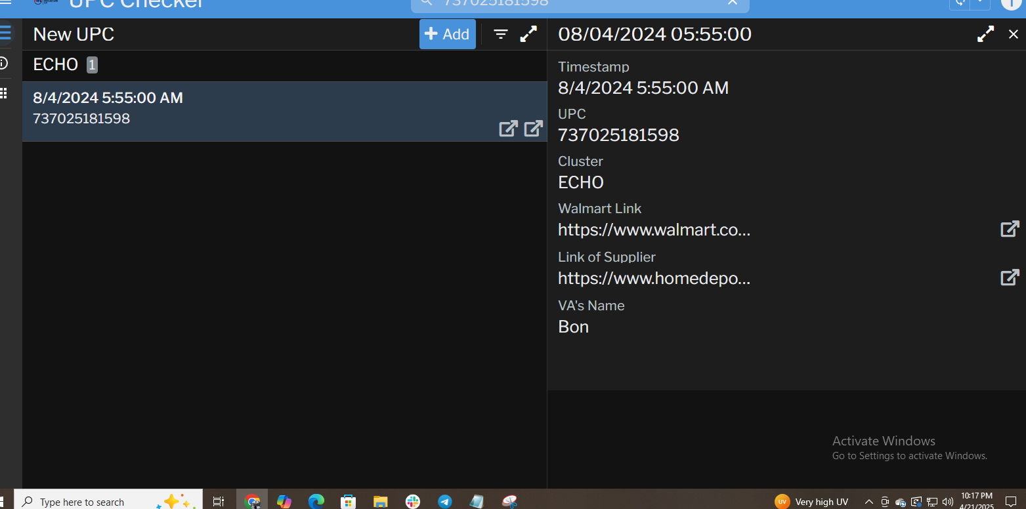
Task: Show hidden system tray icons chevron
Action: (868, 502)
